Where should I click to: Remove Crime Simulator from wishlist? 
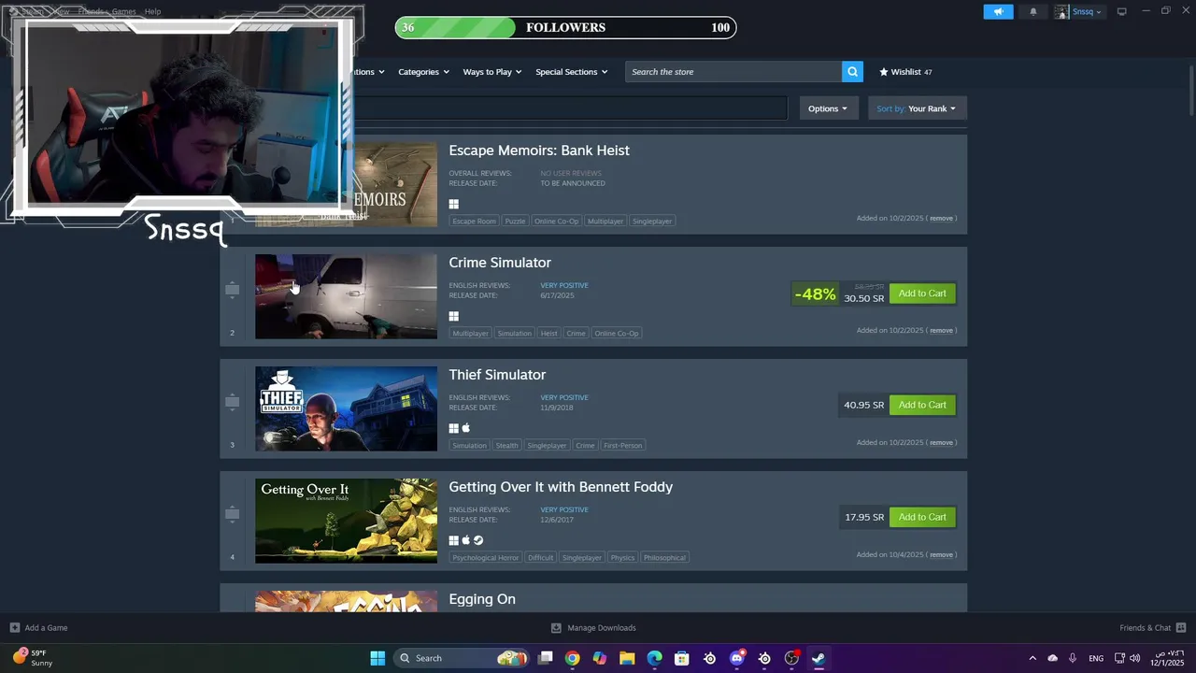(941, 331)
